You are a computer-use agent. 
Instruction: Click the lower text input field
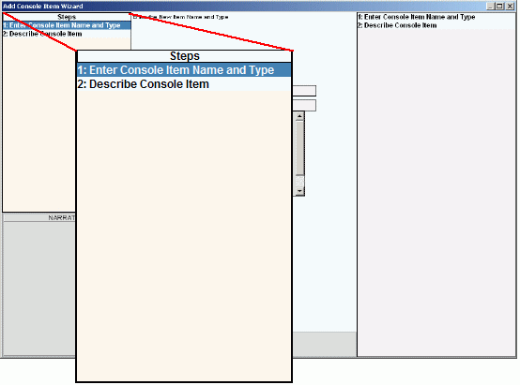[304, 105]
